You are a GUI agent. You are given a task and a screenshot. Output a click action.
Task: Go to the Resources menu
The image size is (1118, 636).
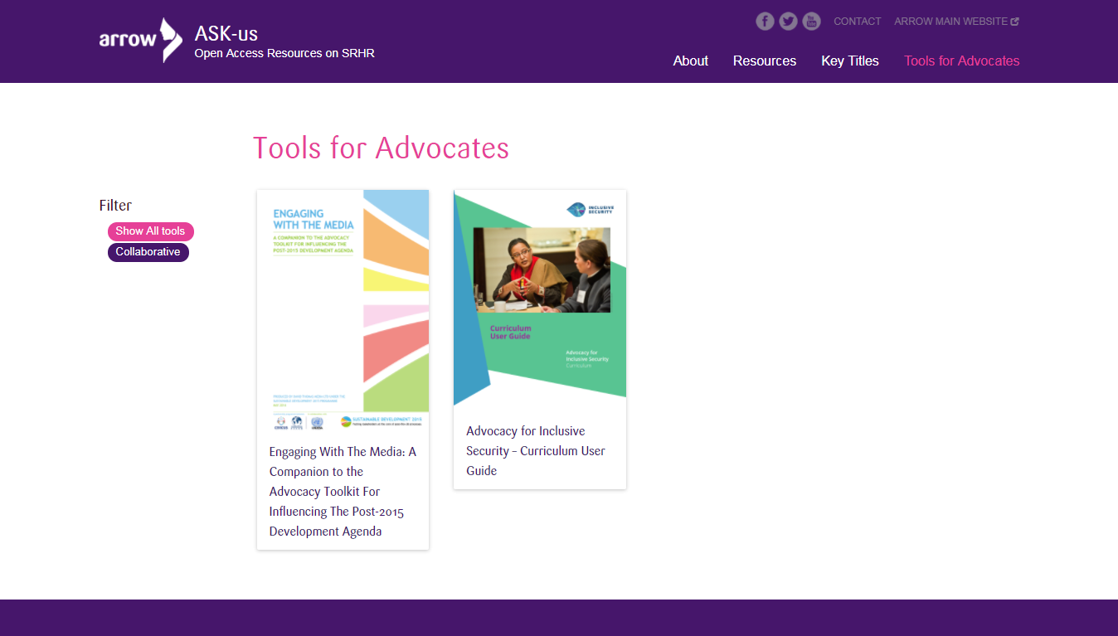(764, 61)
